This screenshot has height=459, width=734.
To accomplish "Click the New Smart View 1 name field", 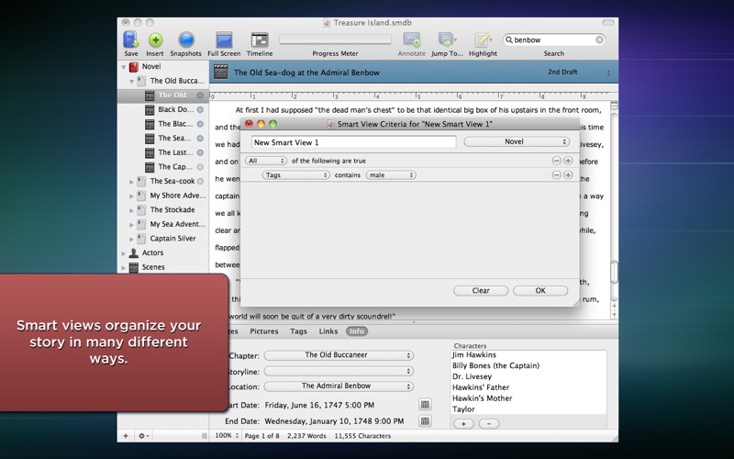I will [354, 142].
